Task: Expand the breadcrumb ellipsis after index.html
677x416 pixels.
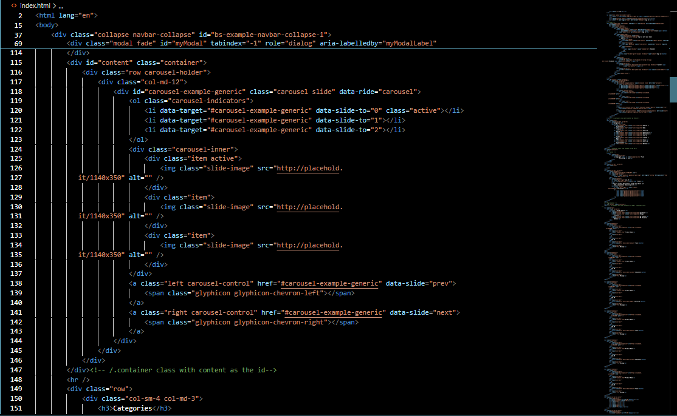Action: click(x=61, y=5)
